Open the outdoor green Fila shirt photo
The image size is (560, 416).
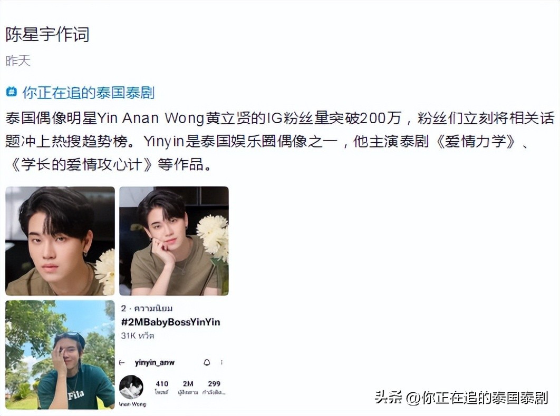pyautogui.click(x=60, y=355)
